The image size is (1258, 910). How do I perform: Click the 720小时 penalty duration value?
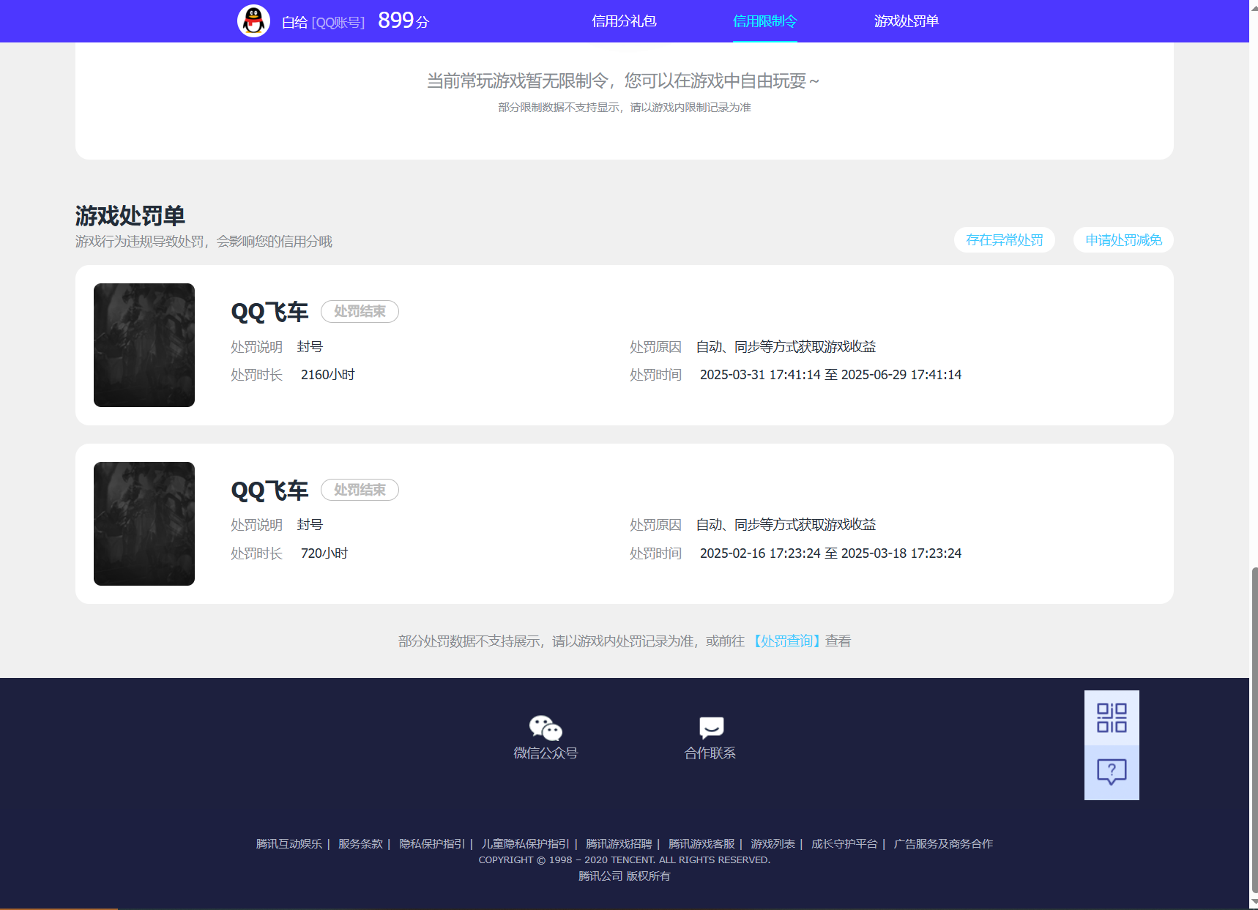pyautogui.click(x=324, y=553)
